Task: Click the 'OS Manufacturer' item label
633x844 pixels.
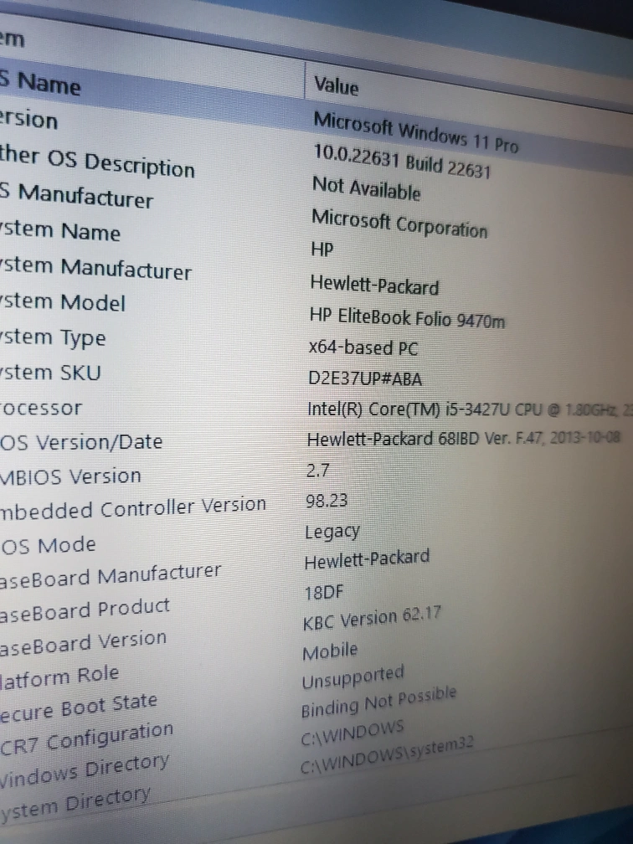Action: point(76,196)
